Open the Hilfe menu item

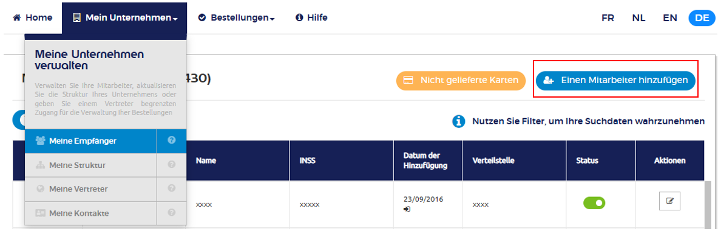tap(311, 18)
